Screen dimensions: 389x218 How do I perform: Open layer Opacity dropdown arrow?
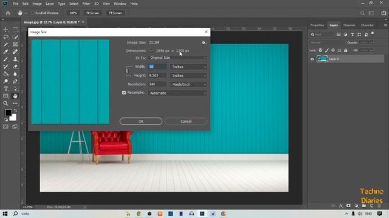(371, 42)
